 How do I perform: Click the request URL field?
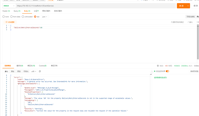[x=96, y=6]
